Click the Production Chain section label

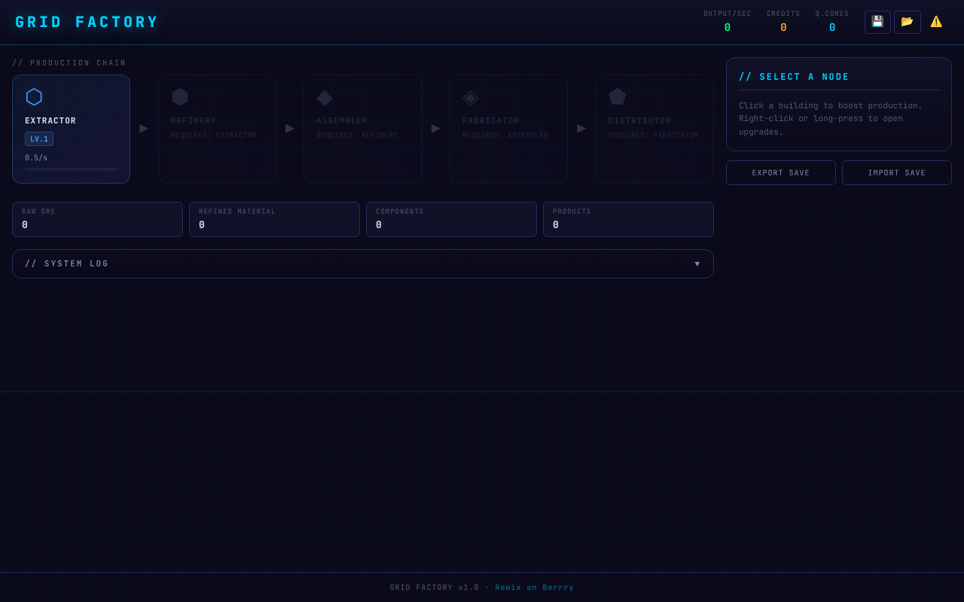(x=69, y=63)
